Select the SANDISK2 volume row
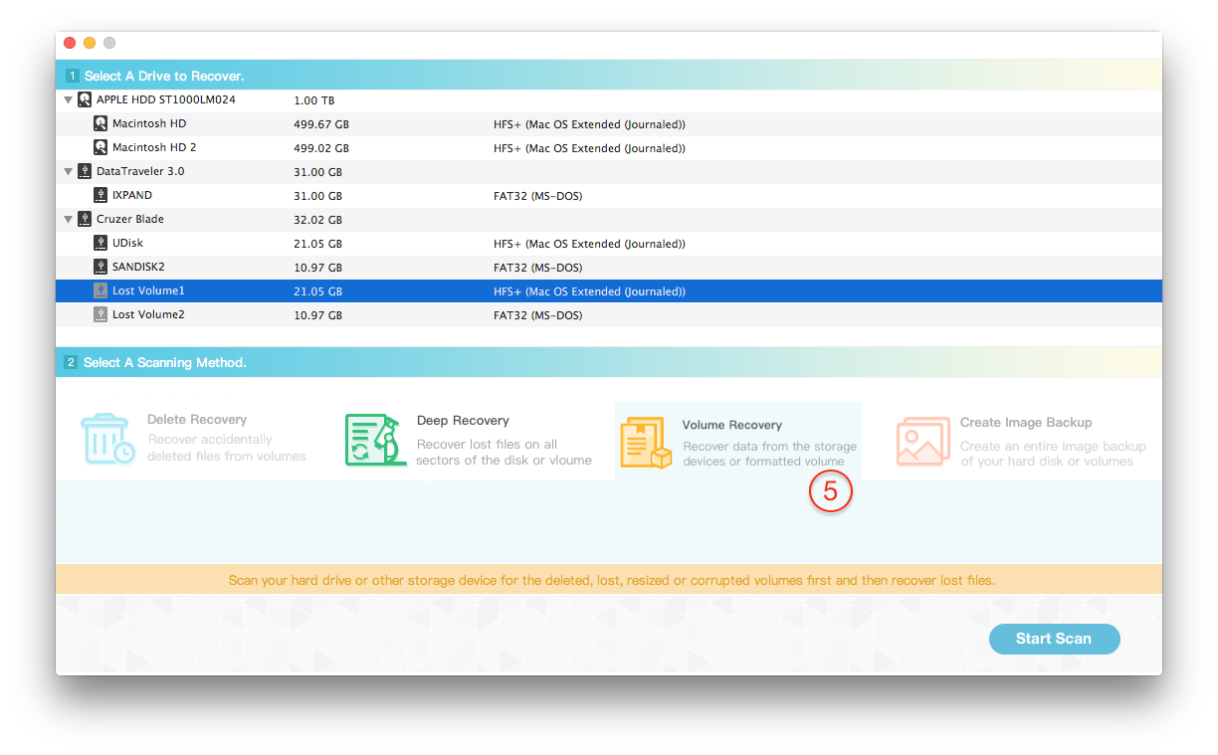 609,267
